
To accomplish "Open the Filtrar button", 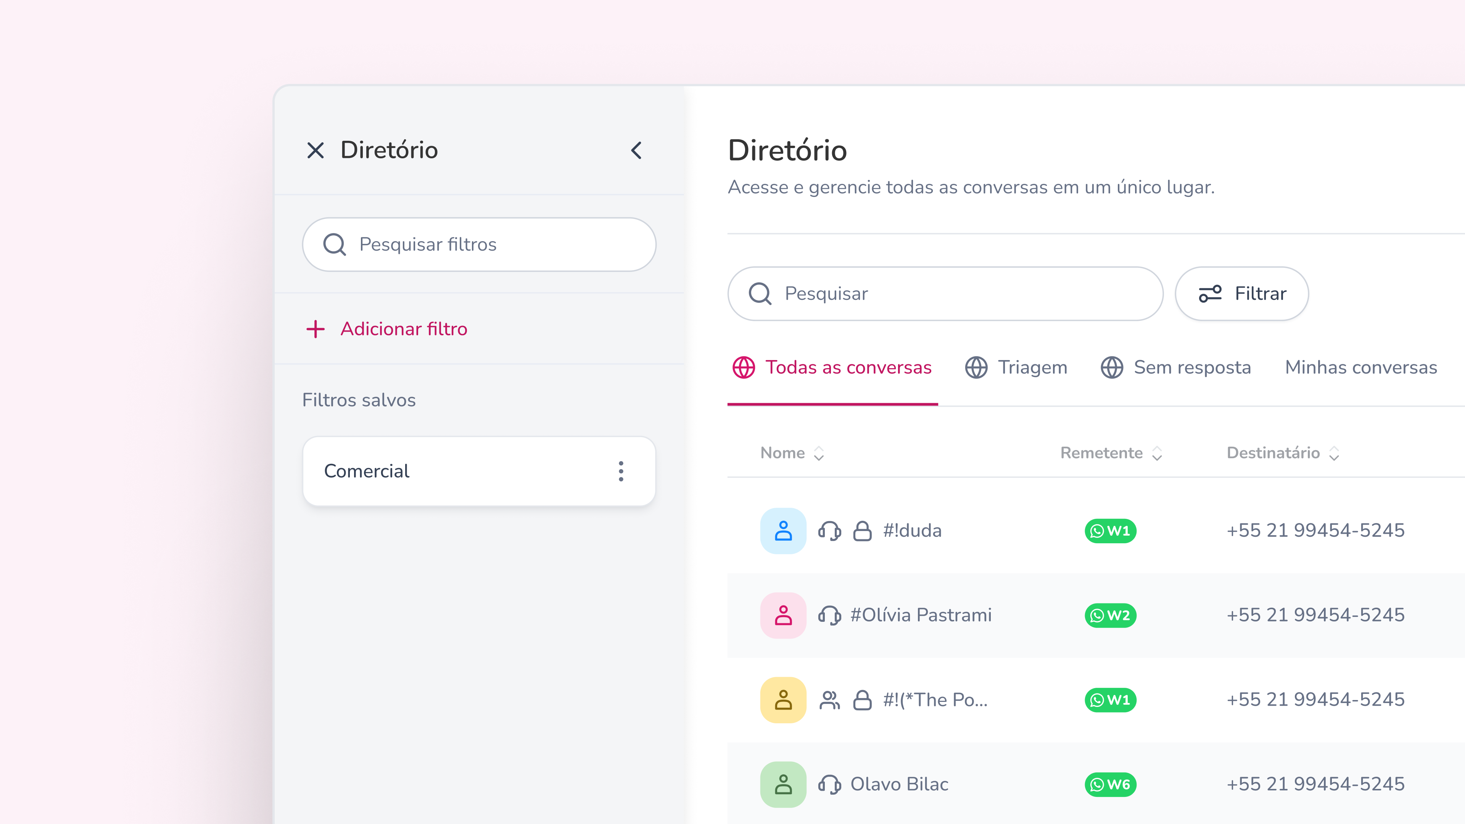I will pyautogui.click(x=1241, y=293).
